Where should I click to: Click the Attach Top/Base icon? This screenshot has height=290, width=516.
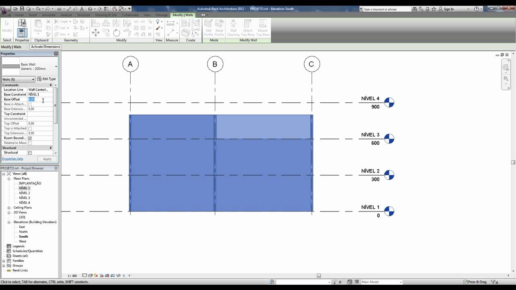coord(248,27)
